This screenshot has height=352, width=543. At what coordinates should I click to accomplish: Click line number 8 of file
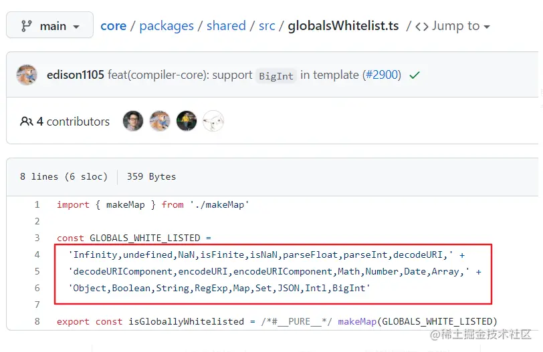pyautogui.click(x=37, y=321)
